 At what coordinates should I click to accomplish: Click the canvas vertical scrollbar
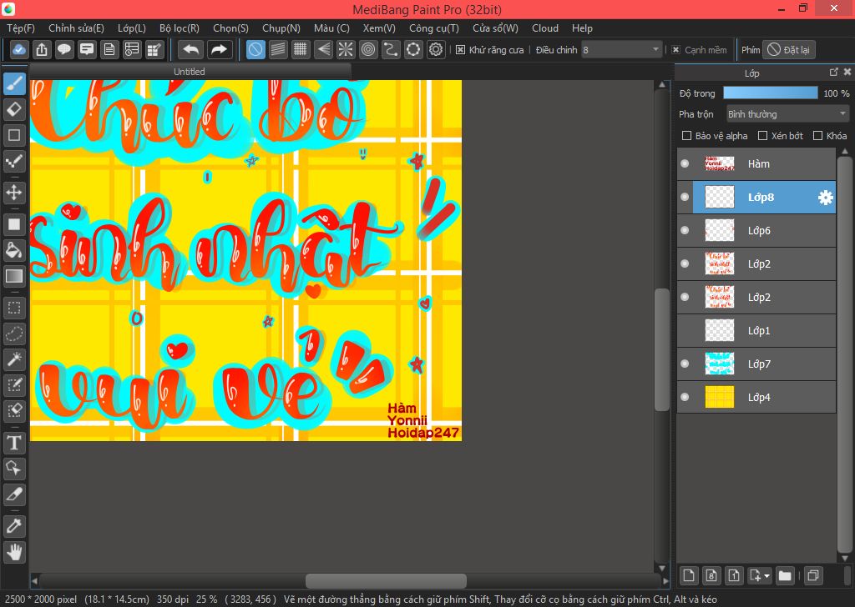click(x=662, y=349)
